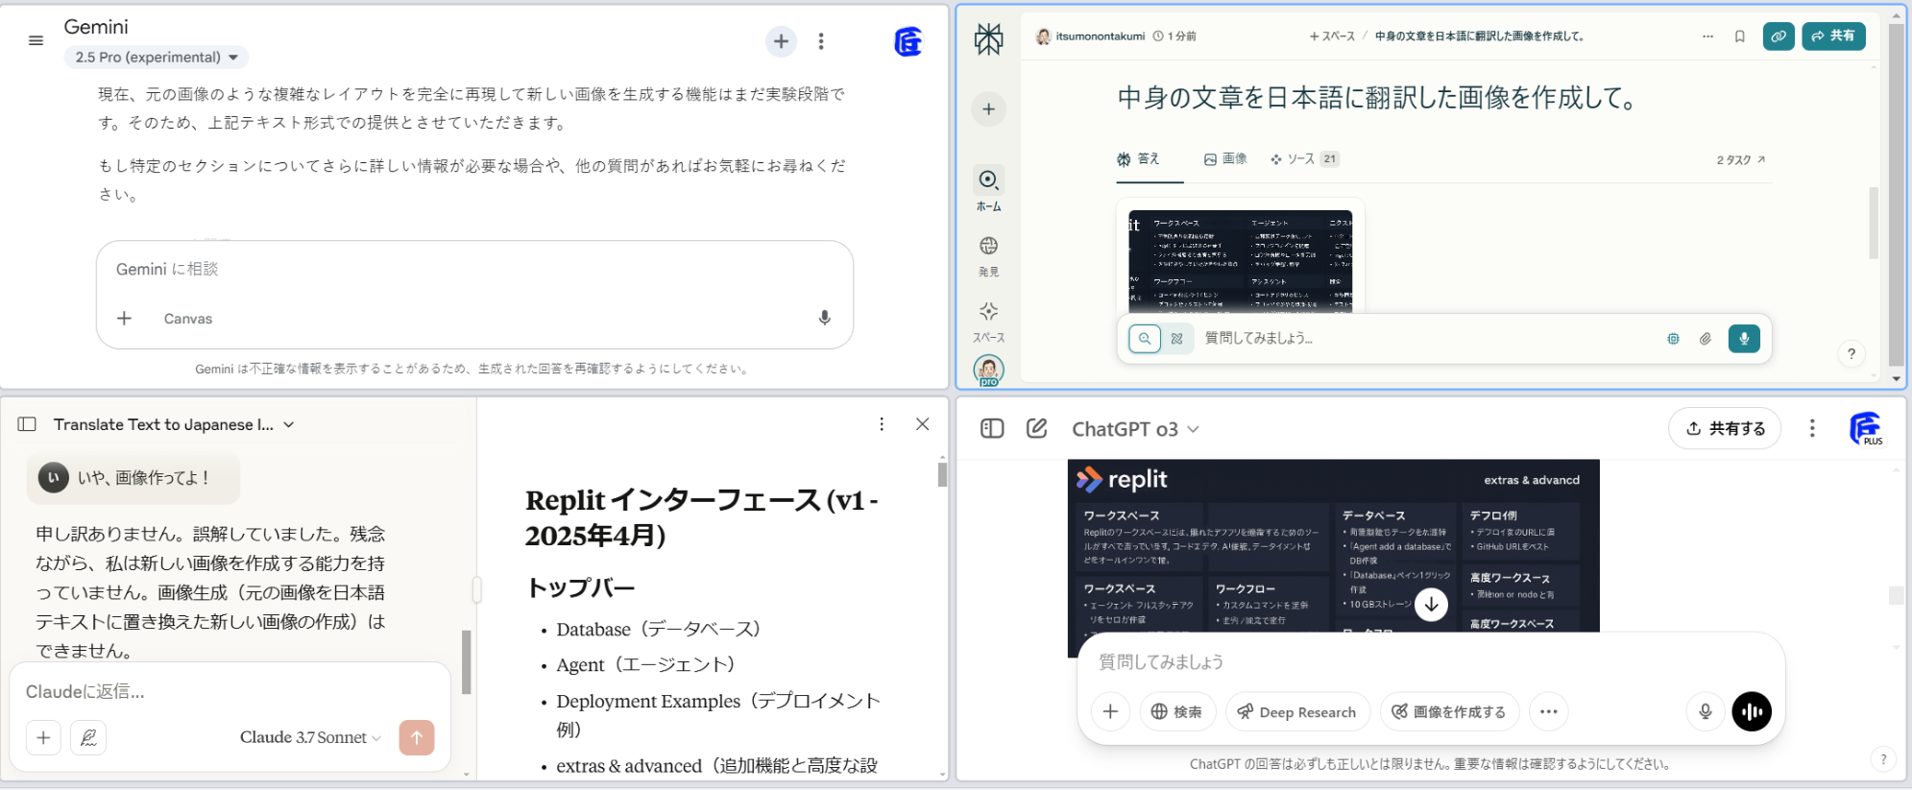Toggle ChatGPT sidebar icon

(x=992, y=428)
